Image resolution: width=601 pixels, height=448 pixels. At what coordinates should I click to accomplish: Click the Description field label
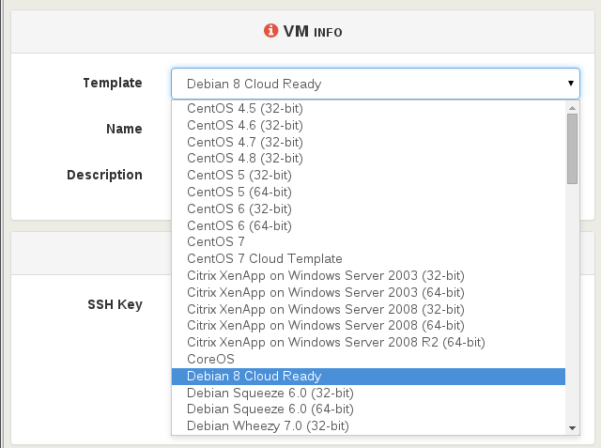pyautogui.click(x=104, y=175)
